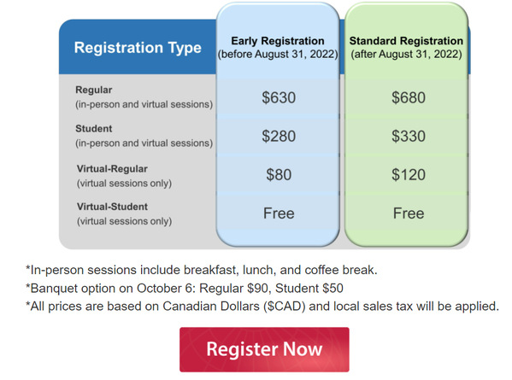This screenshot has width=512, height=380.
Task: Click the Banquet option on October 6 note
Action: 185,289
